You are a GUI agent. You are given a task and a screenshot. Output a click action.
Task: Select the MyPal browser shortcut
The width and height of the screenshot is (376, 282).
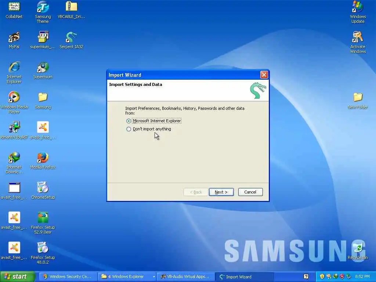[14, 40]
